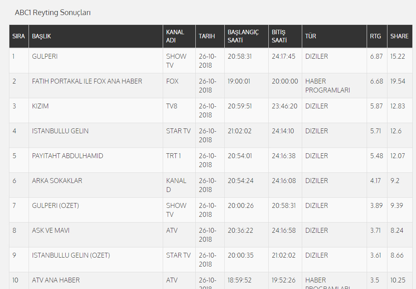Select the PAYITAHT ABDULHAMID title
The image size is (416, 289).
click(x=68, y=156)
